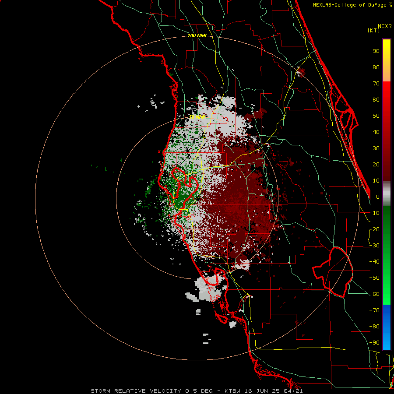Select the -20 value on the velocity scale
Viewport: 394px width, 394px height.
[x=374, y=229]
